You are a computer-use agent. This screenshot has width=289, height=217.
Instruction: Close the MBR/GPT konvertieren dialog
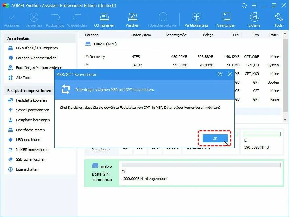click(x=230, y=74)
